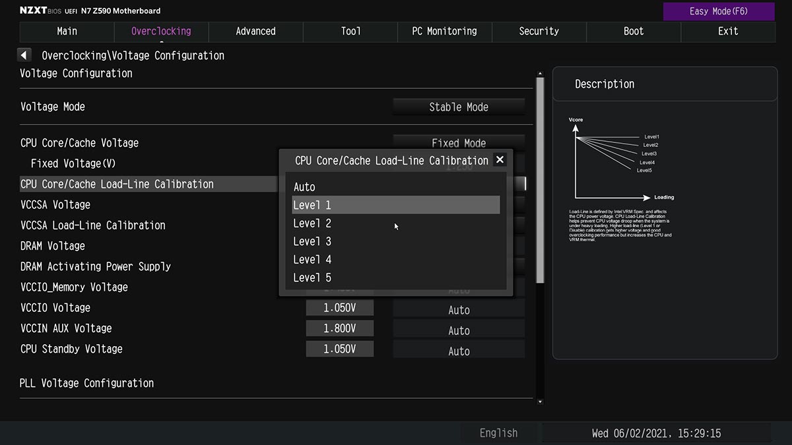Select Level 3 load-line option
792x445 pixels.
point(396,241)
